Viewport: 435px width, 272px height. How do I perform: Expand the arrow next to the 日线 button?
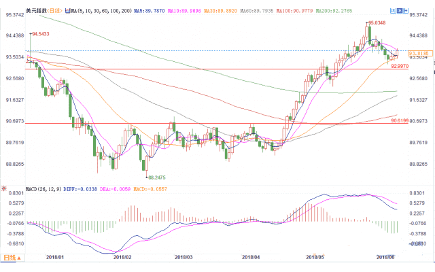(x=19, y=258)
